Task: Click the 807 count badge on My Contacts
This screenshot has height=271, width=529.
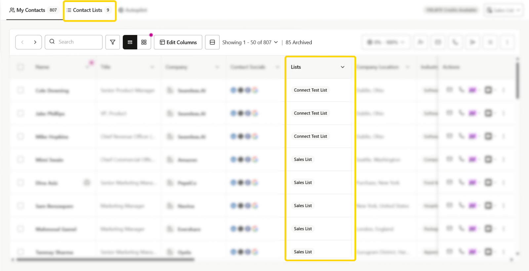Action: (x=53, y=10)
